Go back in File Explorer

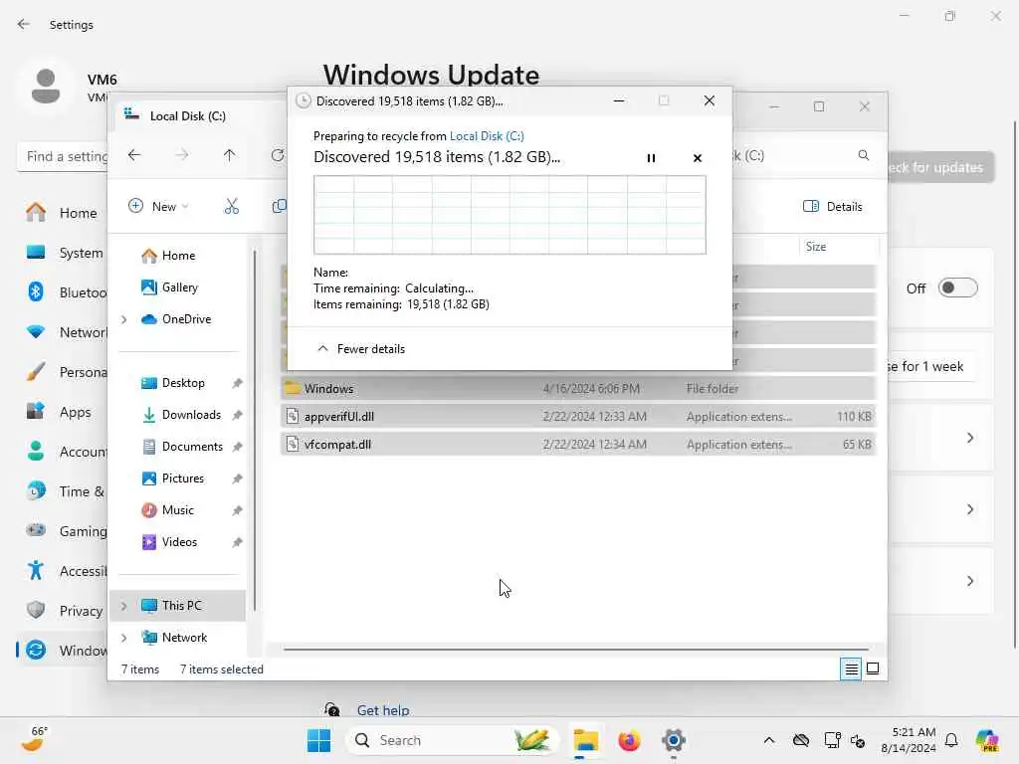pos(134,155)
